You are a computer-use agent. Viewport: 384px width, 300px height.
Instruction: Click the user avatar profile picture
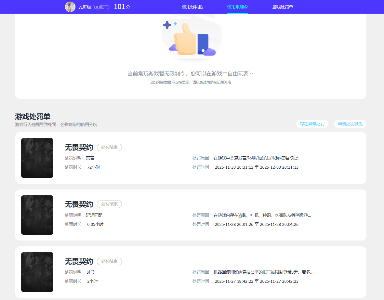pos(70,7)
